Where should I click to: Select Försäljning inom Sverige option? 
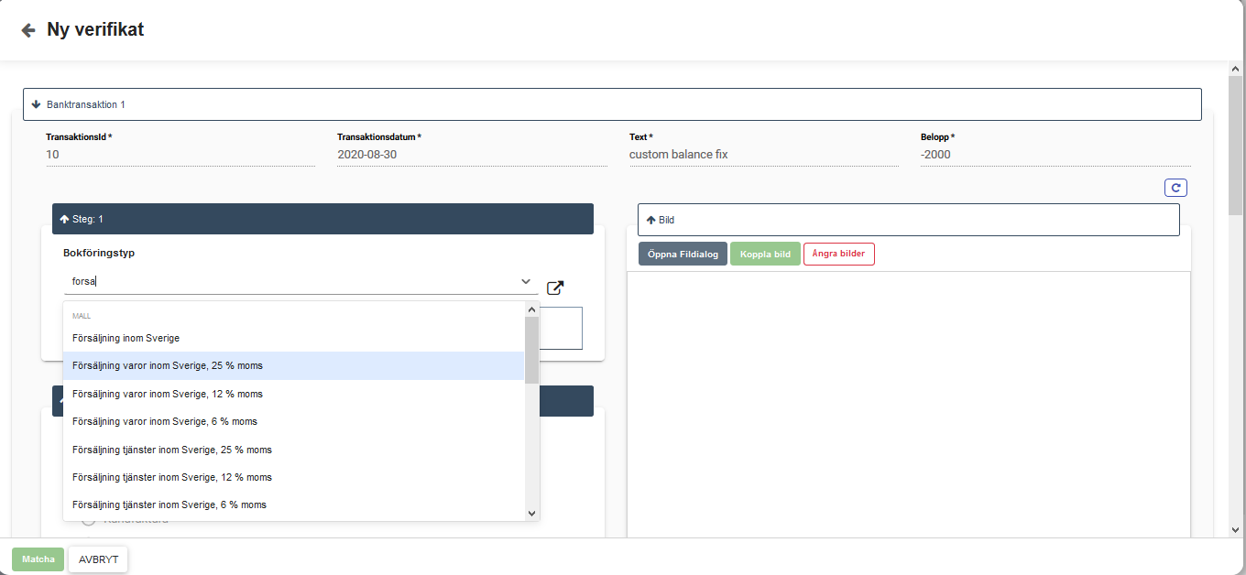click(x=126, y=338)
